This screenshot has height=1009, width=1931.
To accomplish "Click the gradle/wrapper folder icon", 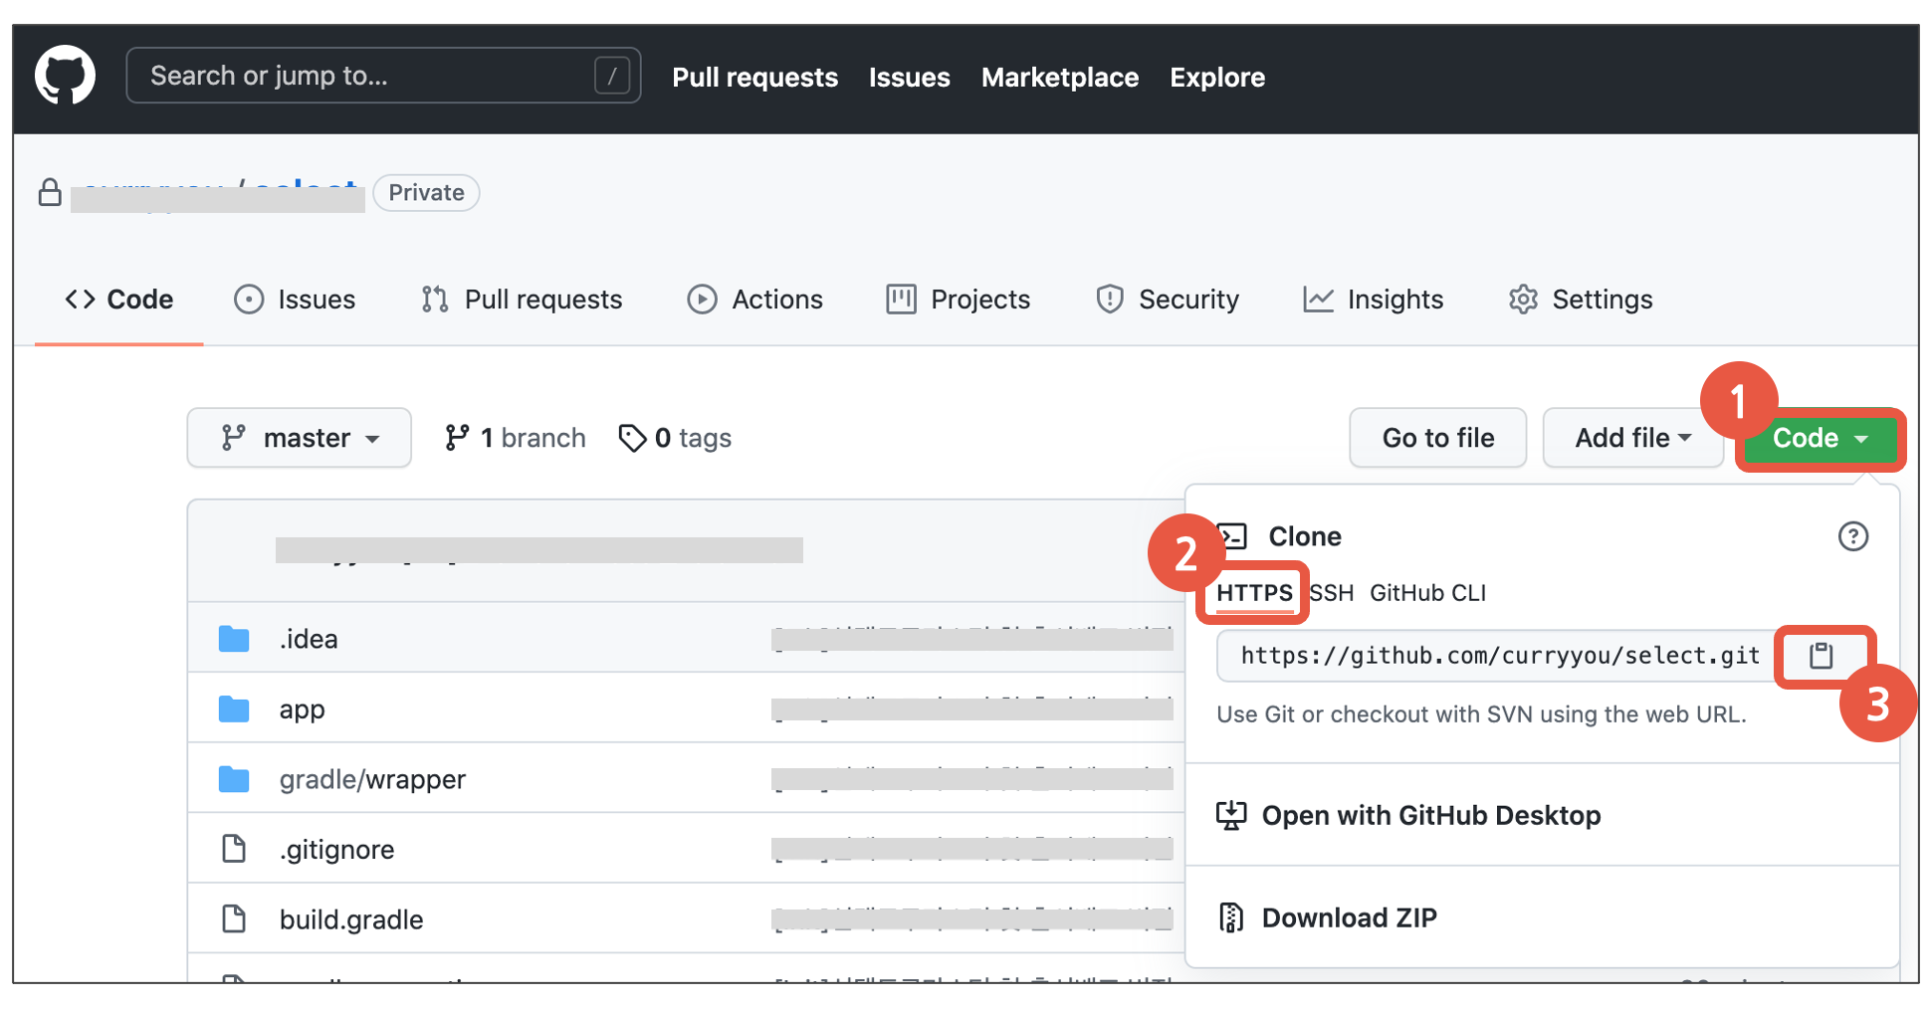I will coord(234,779).
